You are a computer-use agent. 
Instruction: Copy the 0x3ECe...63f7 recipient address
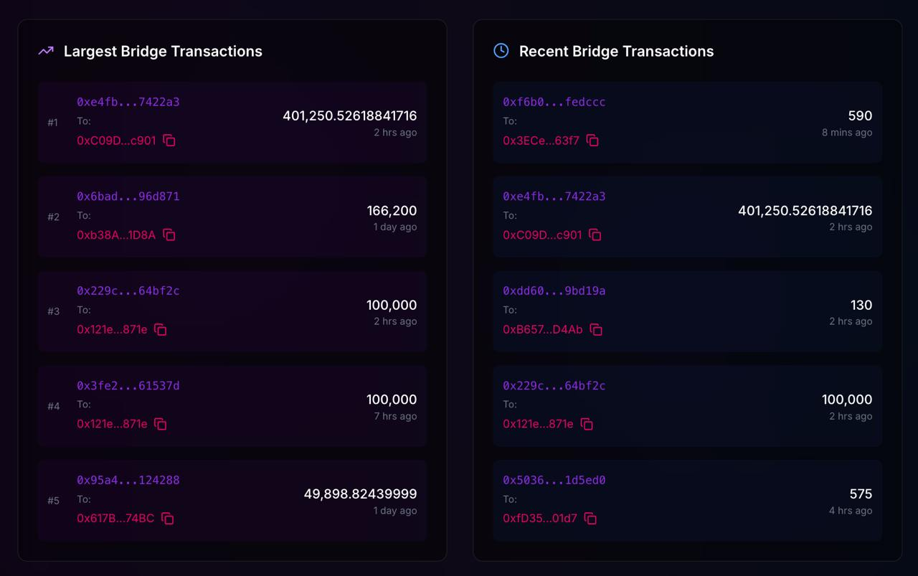[x=592, y=141]
